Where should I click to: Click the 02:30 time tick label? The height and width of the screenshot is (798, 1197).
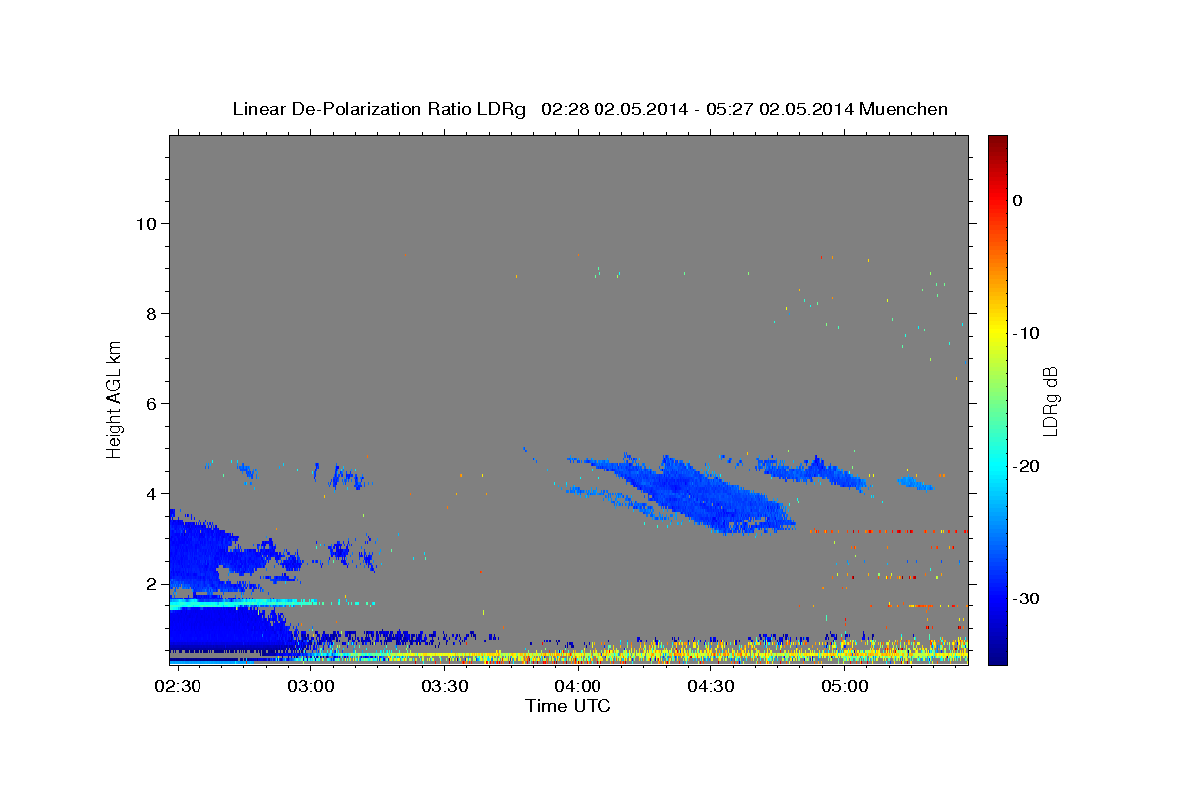(178, 688)
